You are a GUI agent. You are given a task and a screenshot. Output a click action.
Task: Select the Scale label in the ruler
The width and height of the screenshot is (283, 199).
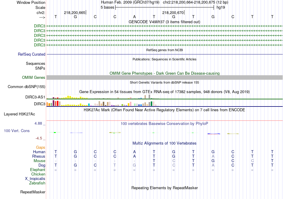tap(40, 7)
